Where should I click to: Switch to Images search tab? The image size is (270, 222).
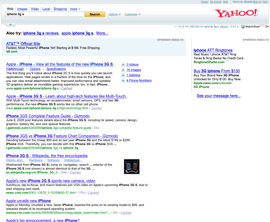click(22, 9)
